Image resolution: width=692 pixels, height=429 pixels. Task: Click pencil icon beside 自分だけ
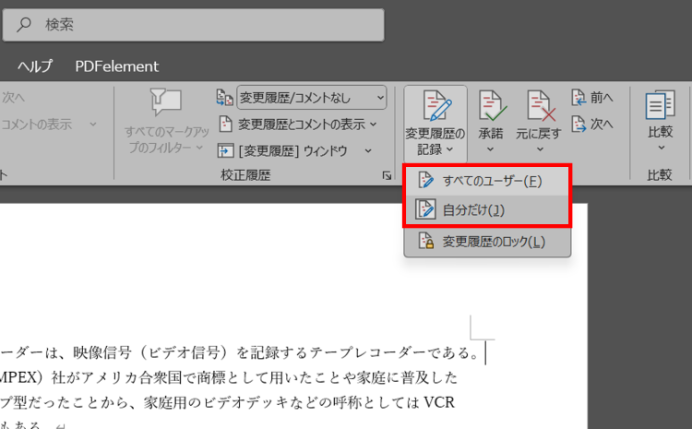coord(426,209)
